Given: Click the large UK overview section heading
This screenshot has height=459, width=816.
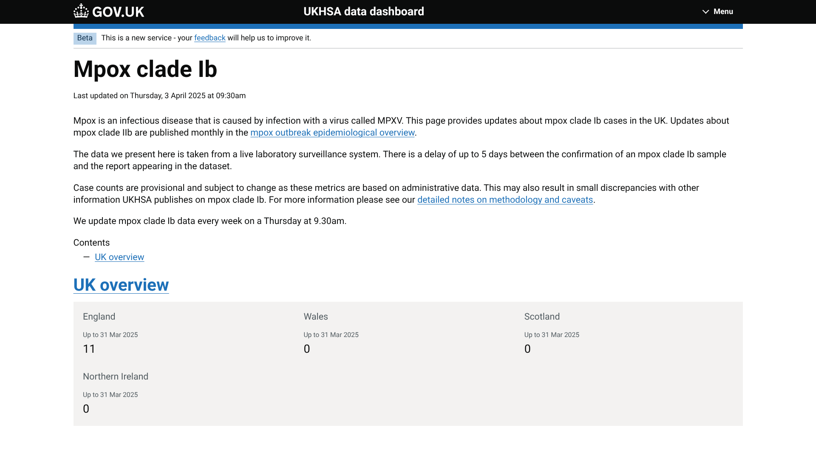Looking at the screenshot, I should click(x=121, y=285).
